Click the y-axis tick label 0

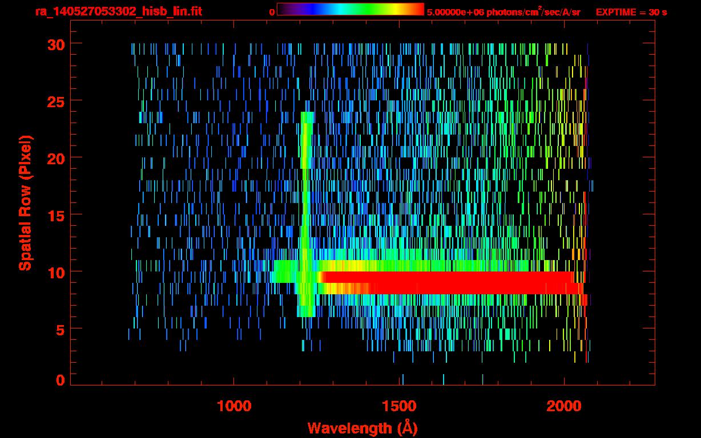click(x=60, y=380)
